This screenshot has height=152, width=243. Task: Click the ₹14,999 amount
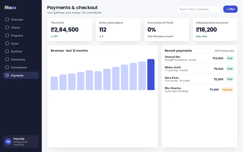coord(218,58)
